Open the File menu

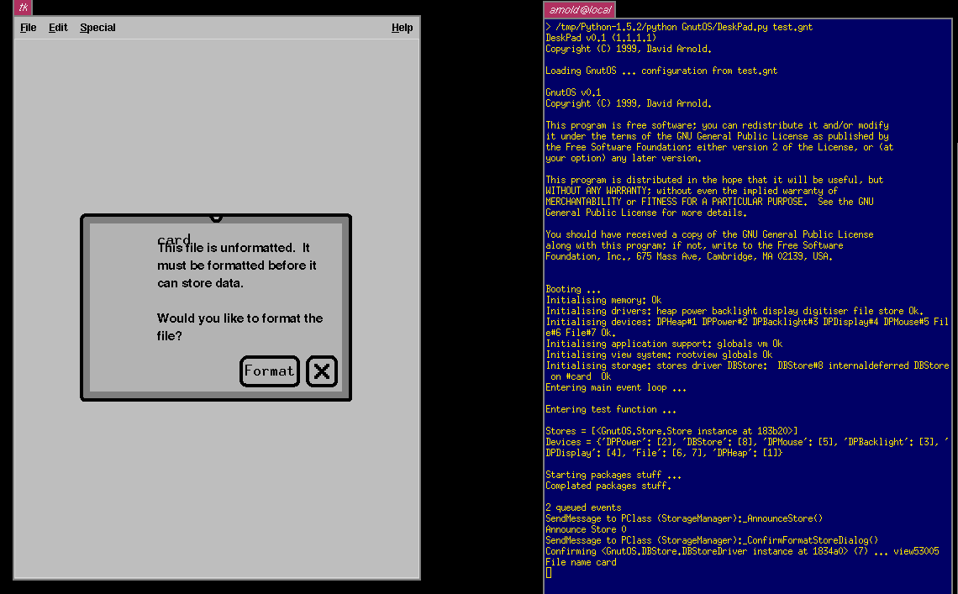(x=29, y=28)
